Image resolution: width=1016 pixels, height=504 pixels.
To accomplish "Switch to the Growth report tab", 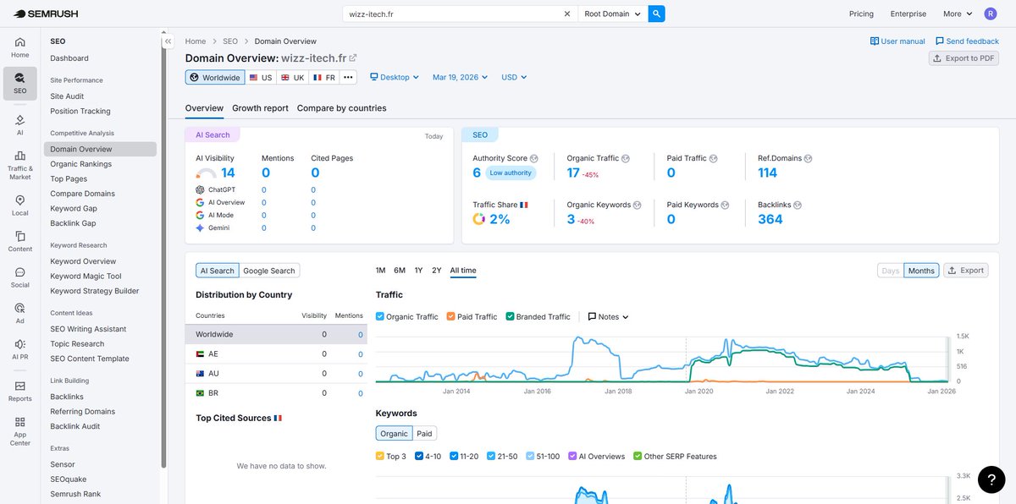I will 260,108.
